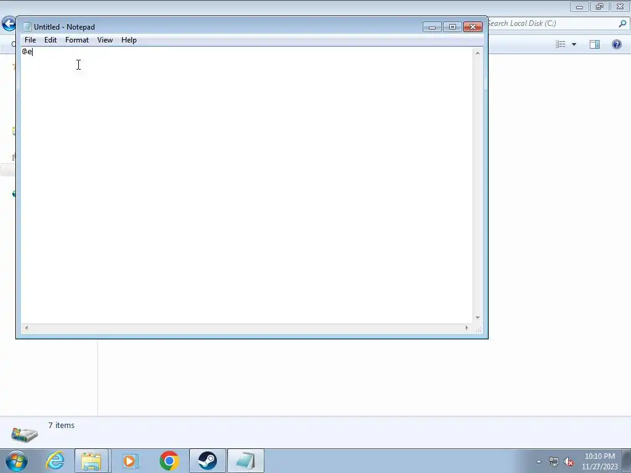Expand the Explorer view options dropdown arrow
This screenshot has height=473, width=631.
(574, 44)
